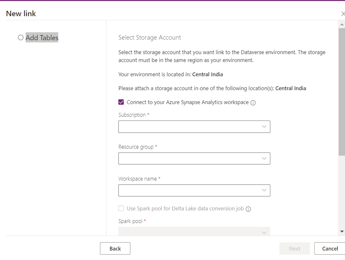Open the Subscription dropdown
Screen dimensions: 345x260
click(194, 127)
